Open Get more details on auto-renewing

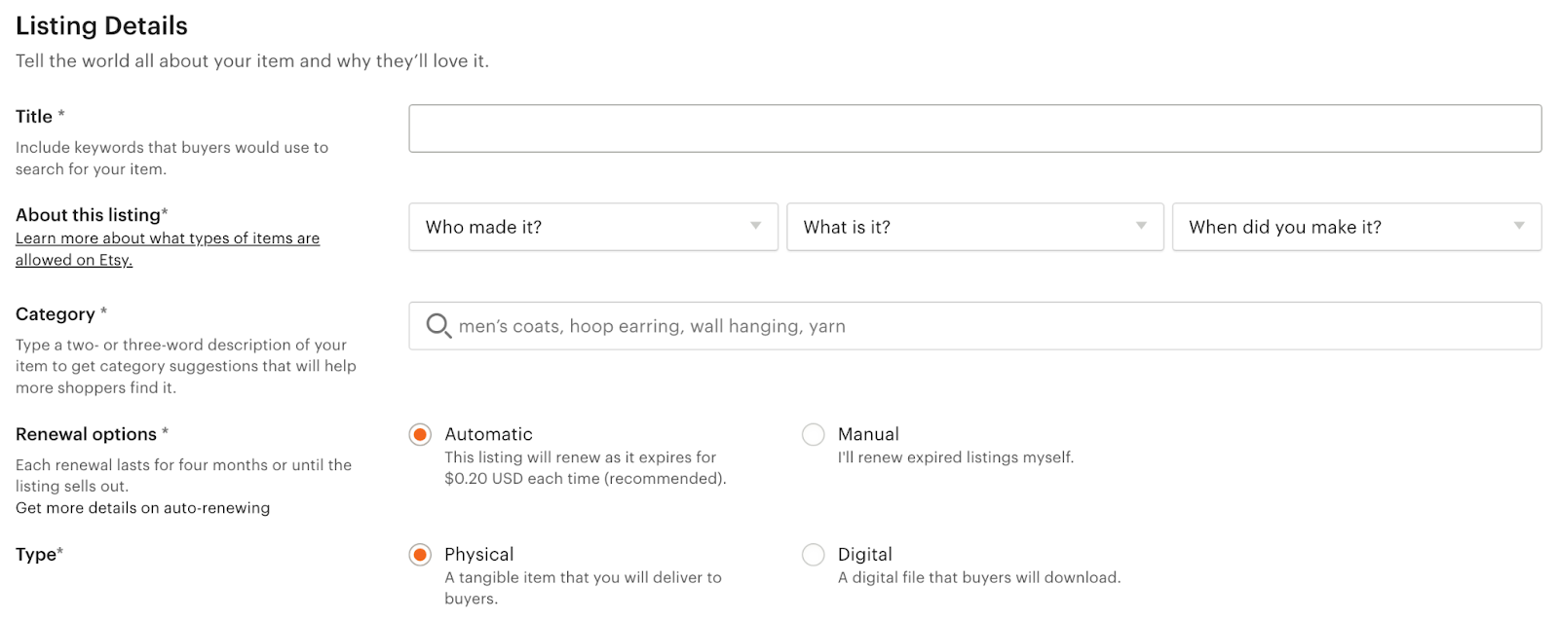[x=142, y=508]
